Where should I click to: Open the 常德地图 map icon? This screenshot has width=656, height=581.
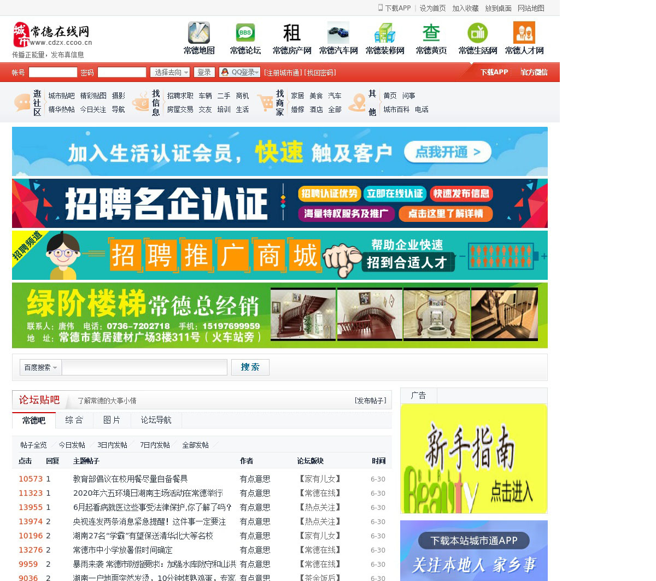pos(199,33)
